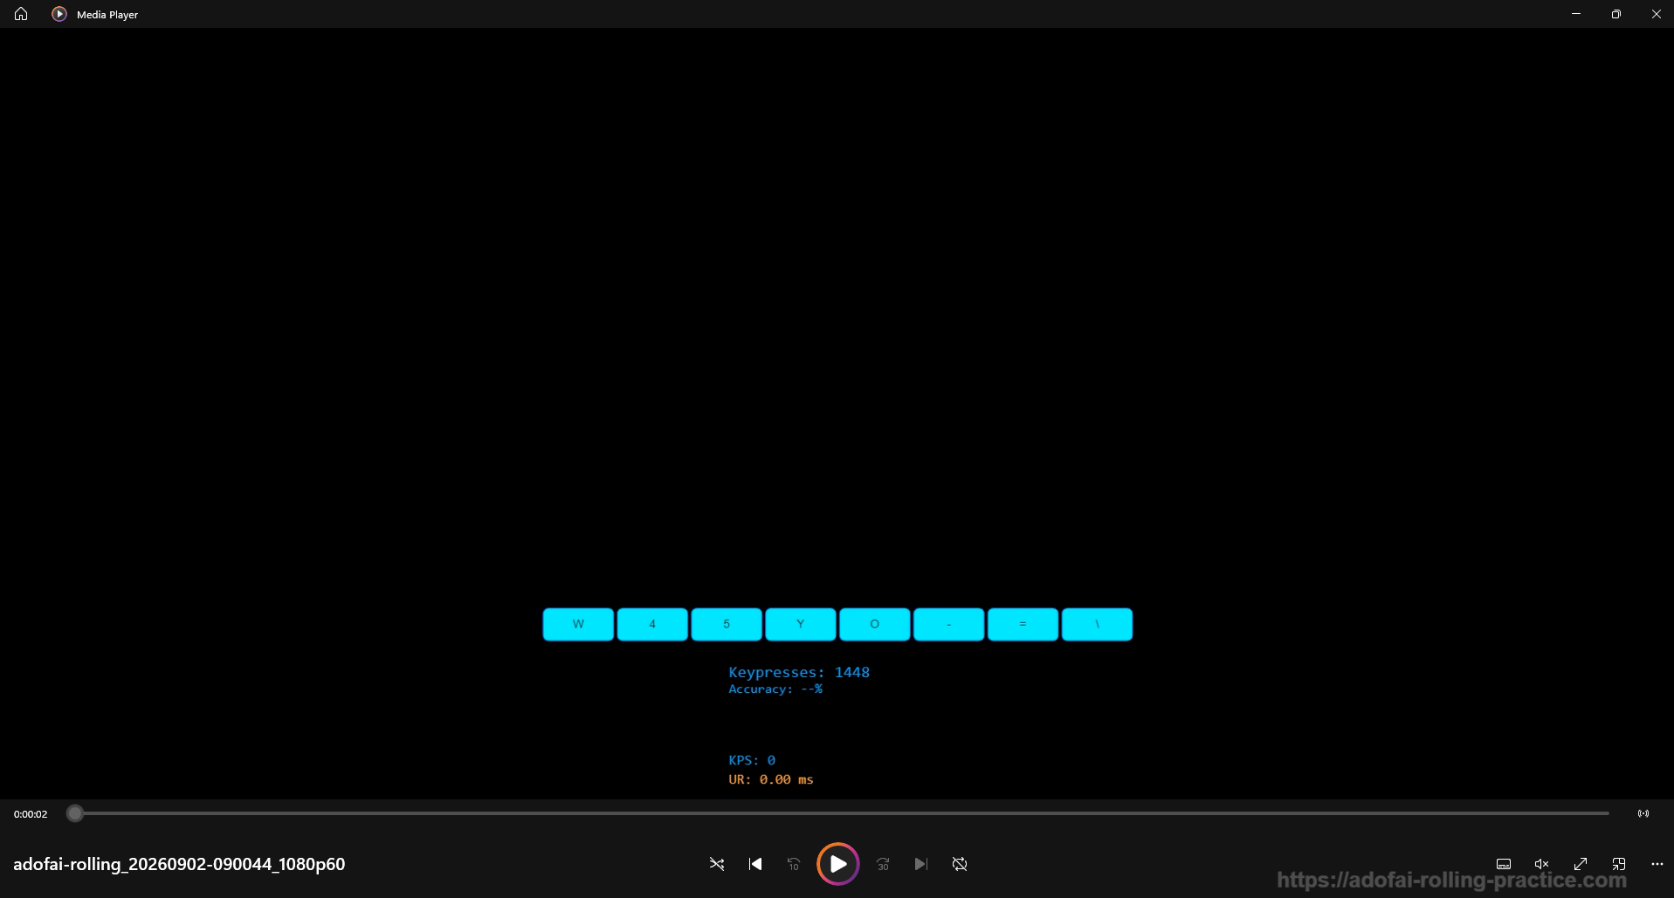
Task: Play the video
Action: [837, 864]
